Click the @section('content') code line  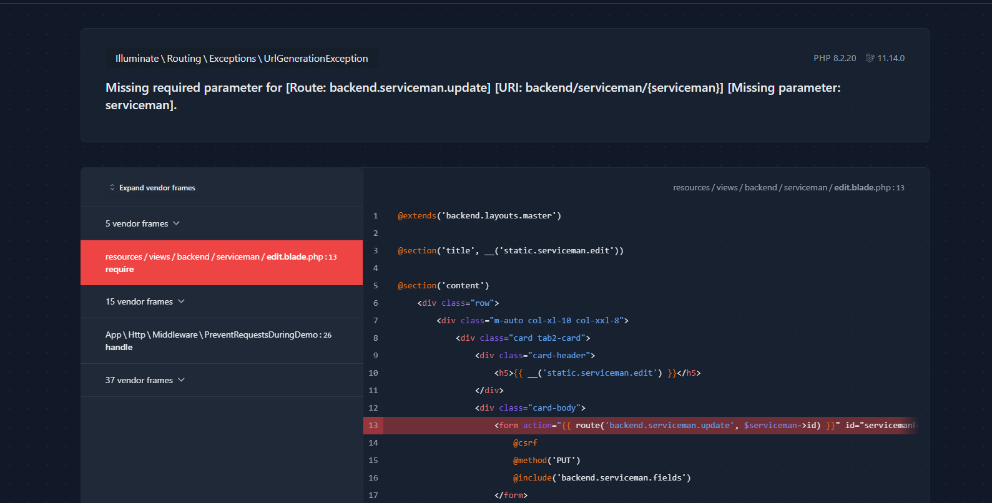(443, 285)
